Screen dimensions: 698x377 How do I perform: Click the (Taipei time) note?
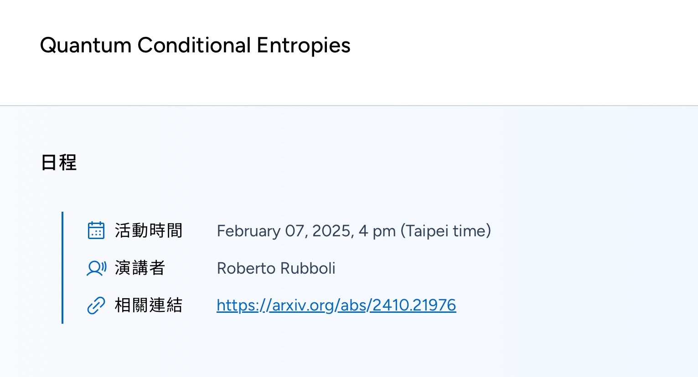(x=446, y=231)
